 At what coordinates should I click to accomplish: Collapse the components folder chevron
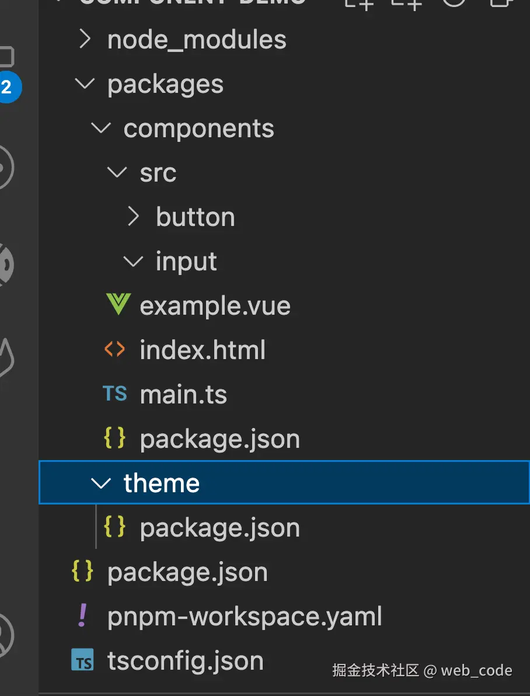pyautogui.click(x=102, y=128)
